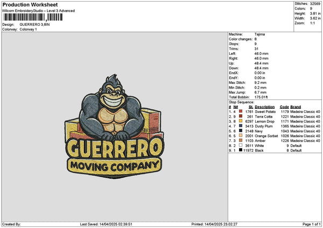Screen dimensions: 323x228
Task: Click the 'Created By:' footer label
Action: [11, 224]
